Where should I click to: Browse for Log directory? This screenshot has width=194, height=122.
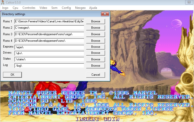(x=95, y=66)
